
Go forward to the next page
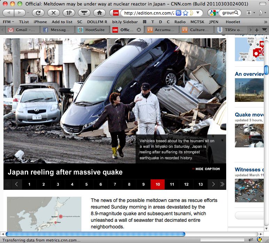click(19, 13)
